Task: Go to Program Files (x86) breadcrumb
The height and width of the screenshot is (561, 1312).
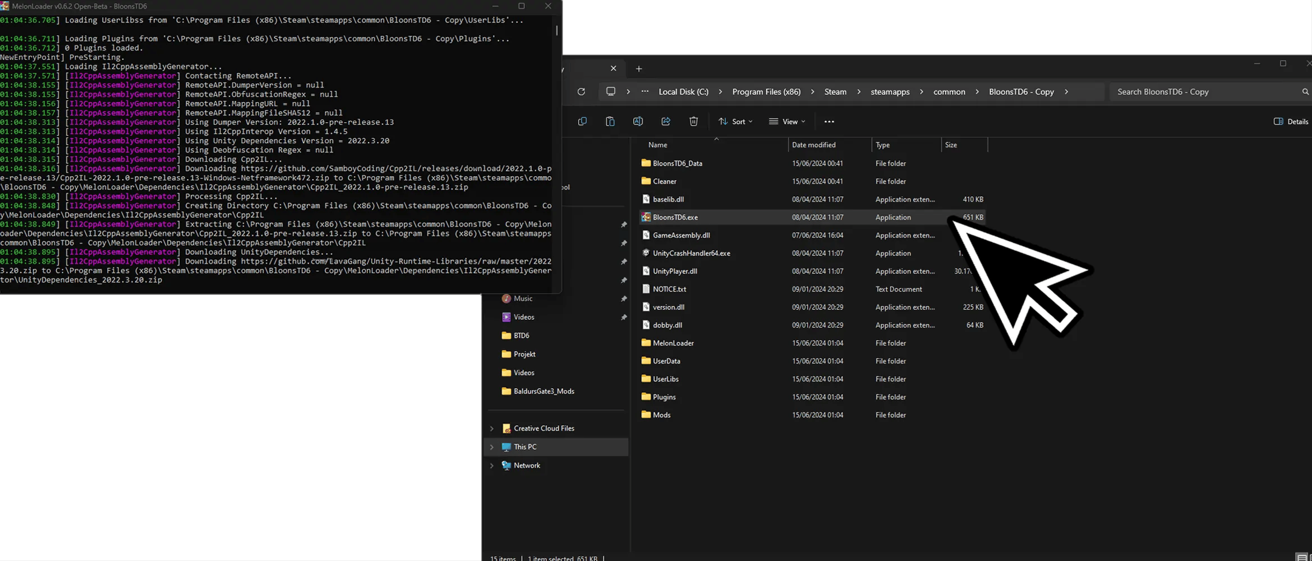Action: click(766, 91)
